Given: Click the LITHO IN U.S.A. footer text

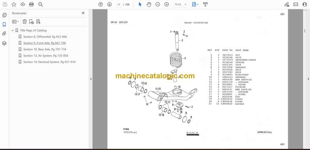Looking at the screenshot, I should [265, 132].
